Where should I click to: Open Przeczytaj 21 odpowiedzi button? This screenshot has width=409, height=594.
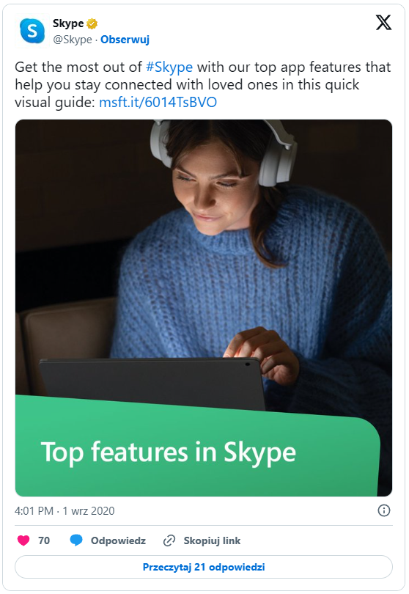coord(204,567)
